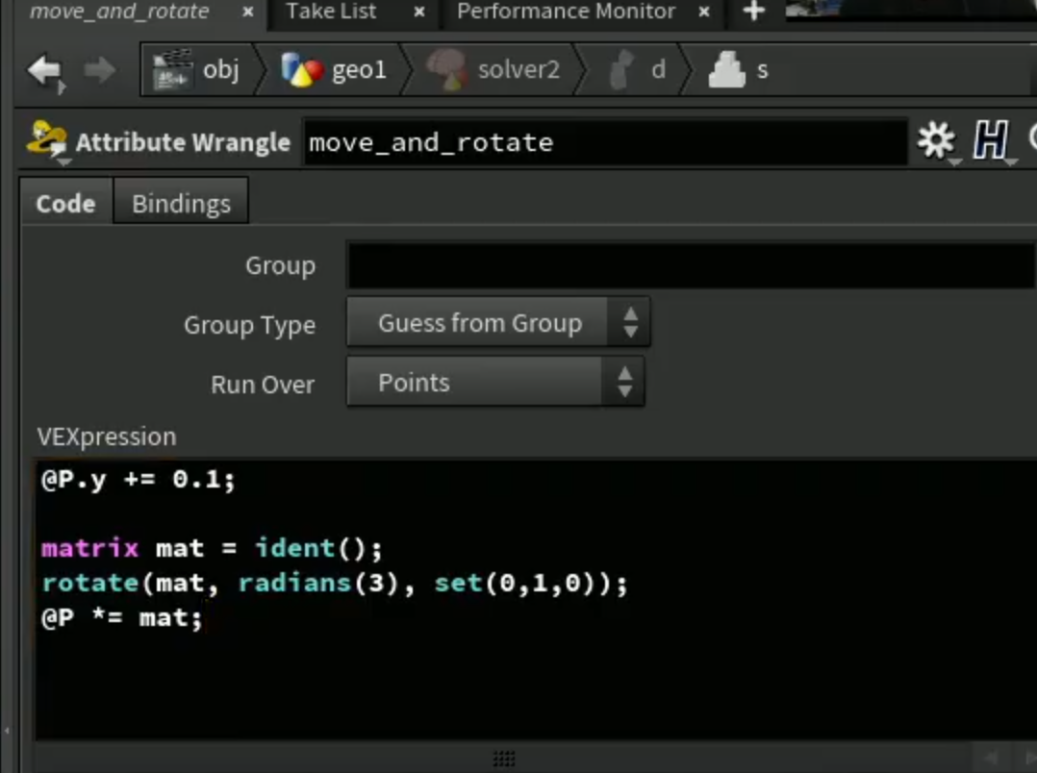The image size is (1037, 773).
Task: Navigate to solver2 in path
Action: click(x=493, y=69)
